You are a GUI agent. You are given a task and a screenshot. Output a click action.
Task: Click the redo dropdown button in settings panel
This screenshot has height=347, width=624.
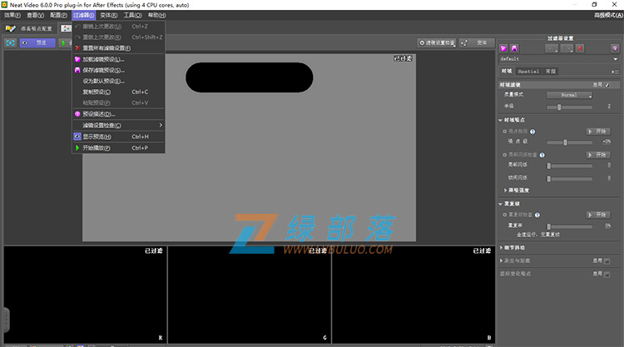pos(567,48)
